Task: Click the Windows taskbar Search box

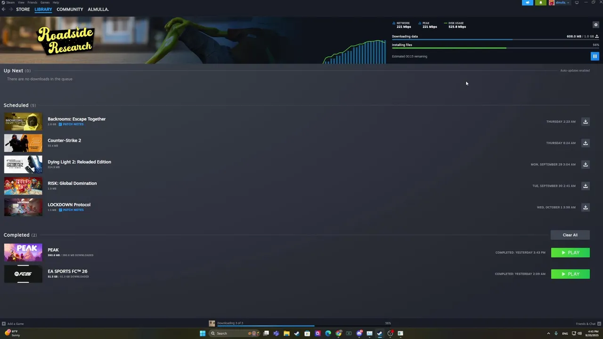Action: [235, 333]
